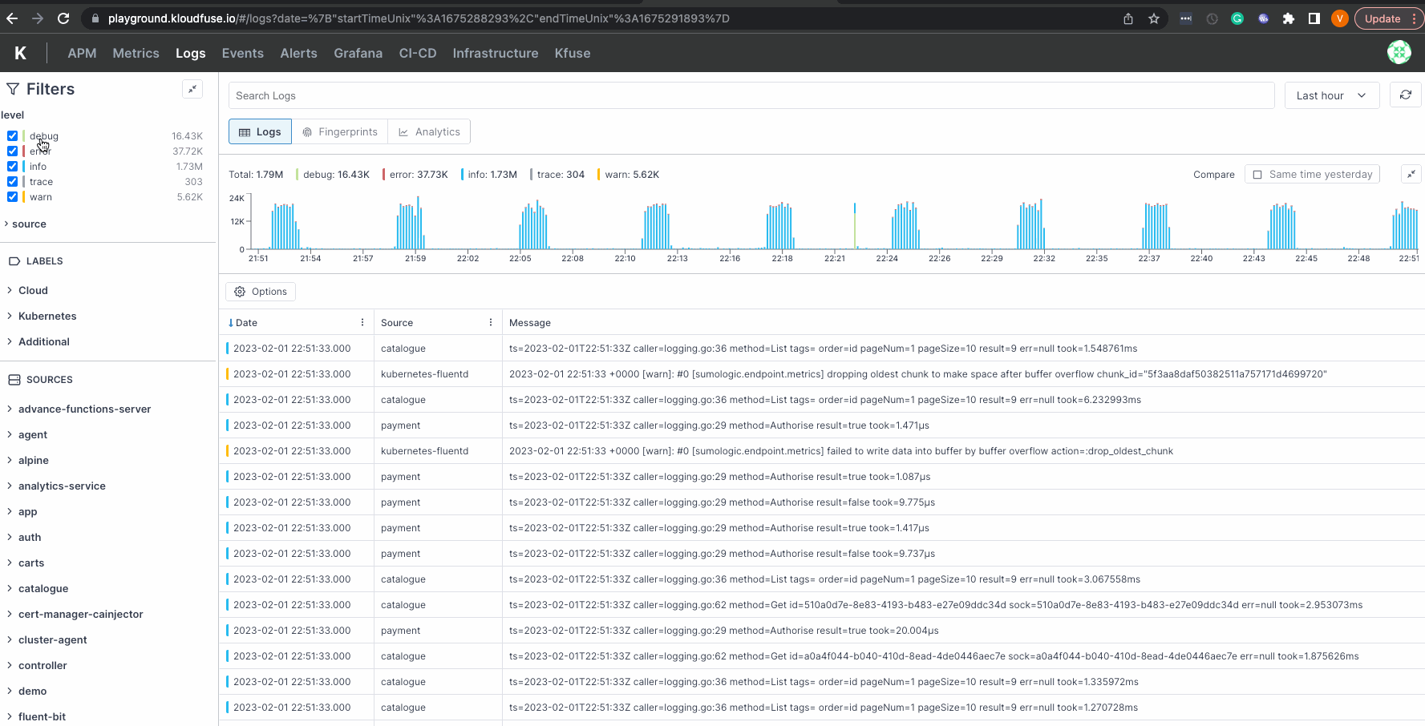Viewport: 1425px width, 726px height.
Task: Open the Last hour time range dropdown
Action: [1330, 95]
